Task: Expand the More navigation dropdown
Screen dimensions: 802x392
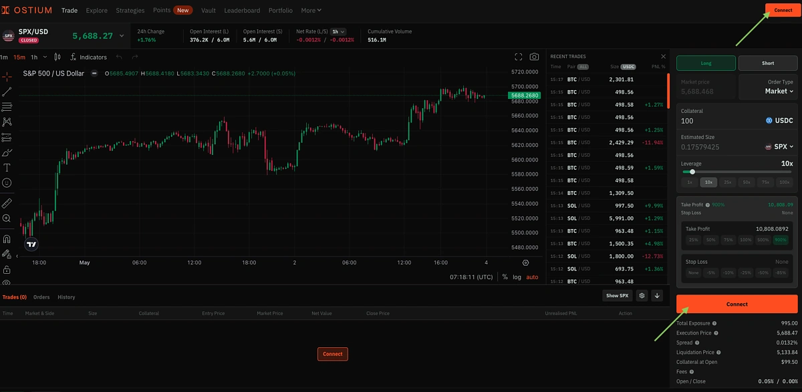Action: click(311, 11)
